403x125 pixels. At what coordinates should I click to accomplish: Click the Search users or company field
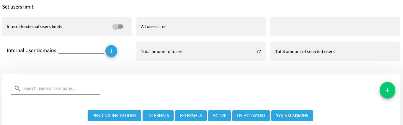(56, 88)
